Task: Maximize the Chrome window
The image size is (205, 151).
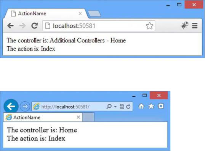Action: pos(179,5)
